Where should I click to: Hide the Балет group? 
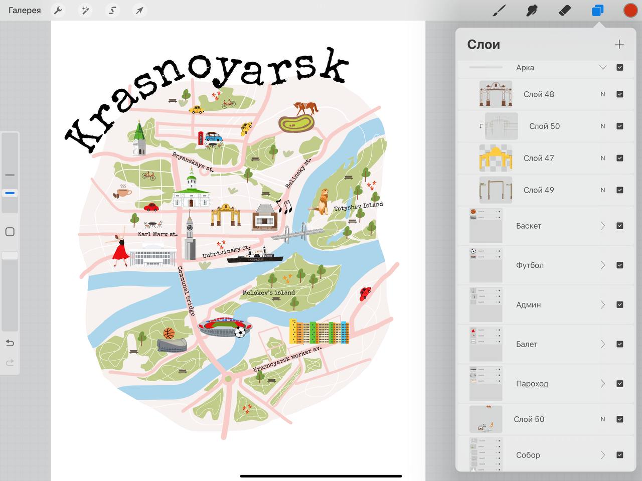point(620,344)
